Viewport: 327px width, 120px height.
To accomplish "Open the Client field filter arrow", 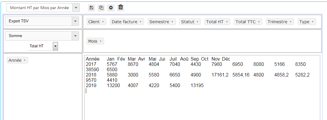I will click(x=103, y=22).
